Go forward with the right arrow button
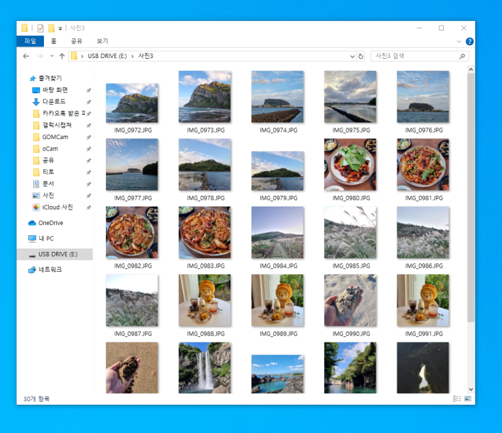The image size is (502, 433). [x=41, y=56]
